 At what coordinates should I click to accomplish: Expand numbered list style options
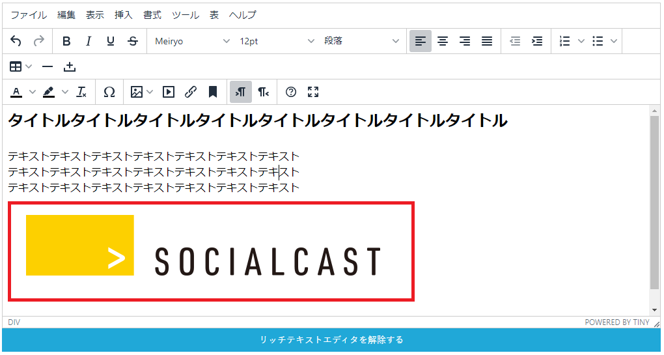coord(581,41)
